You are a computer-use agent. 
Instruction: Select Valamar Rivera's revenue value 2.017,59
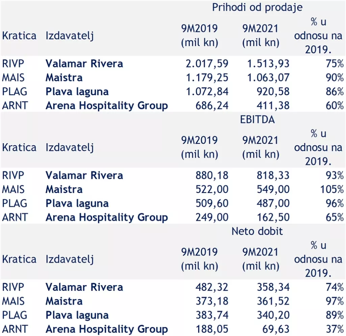207,63
